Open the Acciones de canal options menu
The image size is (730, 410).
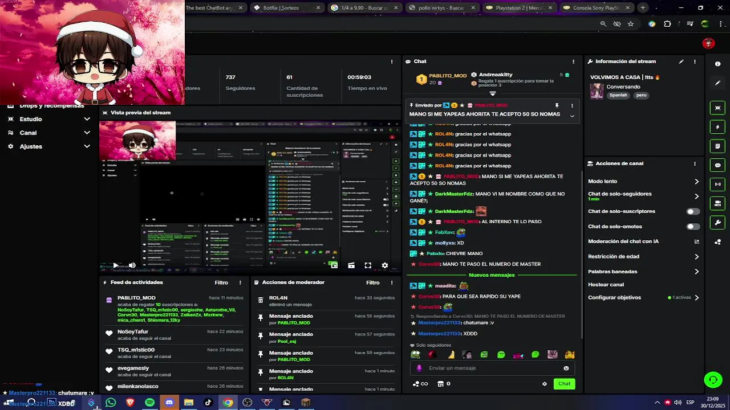coord(695,163)
